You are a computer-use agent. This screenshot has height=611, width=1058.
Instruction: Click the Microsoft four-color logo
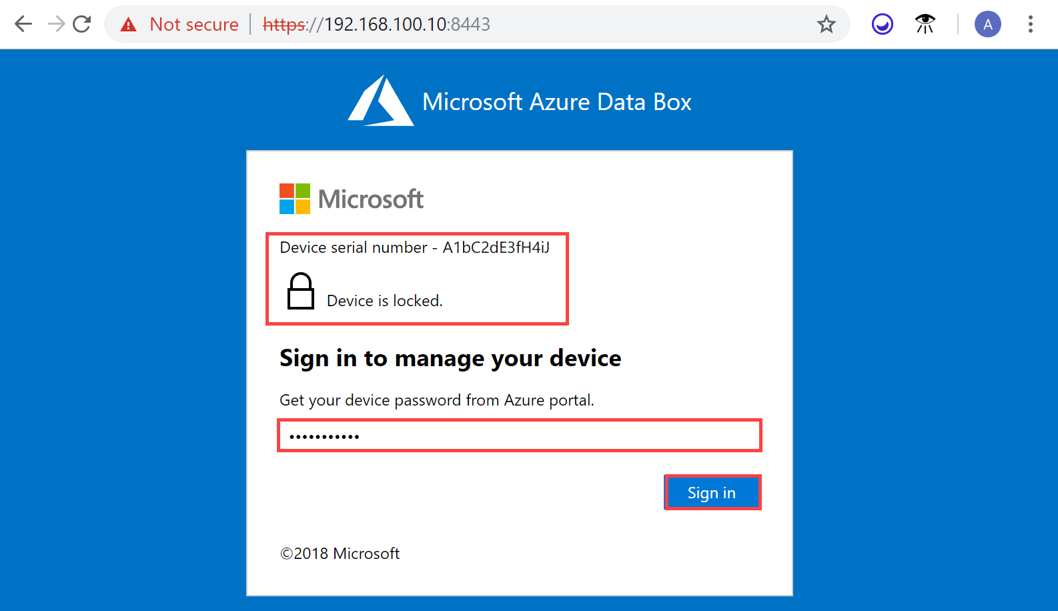tap(295, 199)
